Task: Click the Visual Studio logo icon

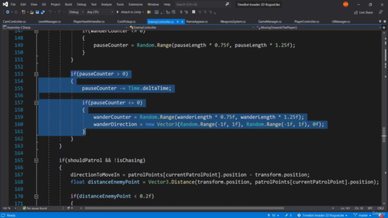Action: pos(5,4)
